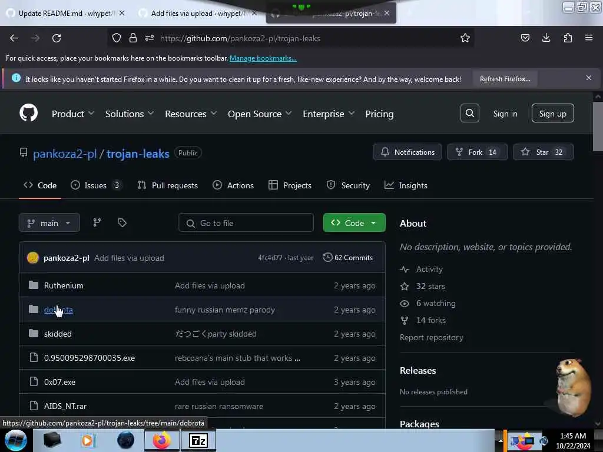Open the 7-Zip taskbar icon
This screenshot has height=452, width=603.
[198, 440]
